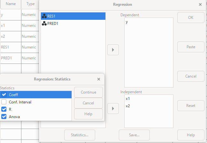Select the RES1 variable in the source list
This screenshot has height=143, width=207.
[x=73, y=16]
